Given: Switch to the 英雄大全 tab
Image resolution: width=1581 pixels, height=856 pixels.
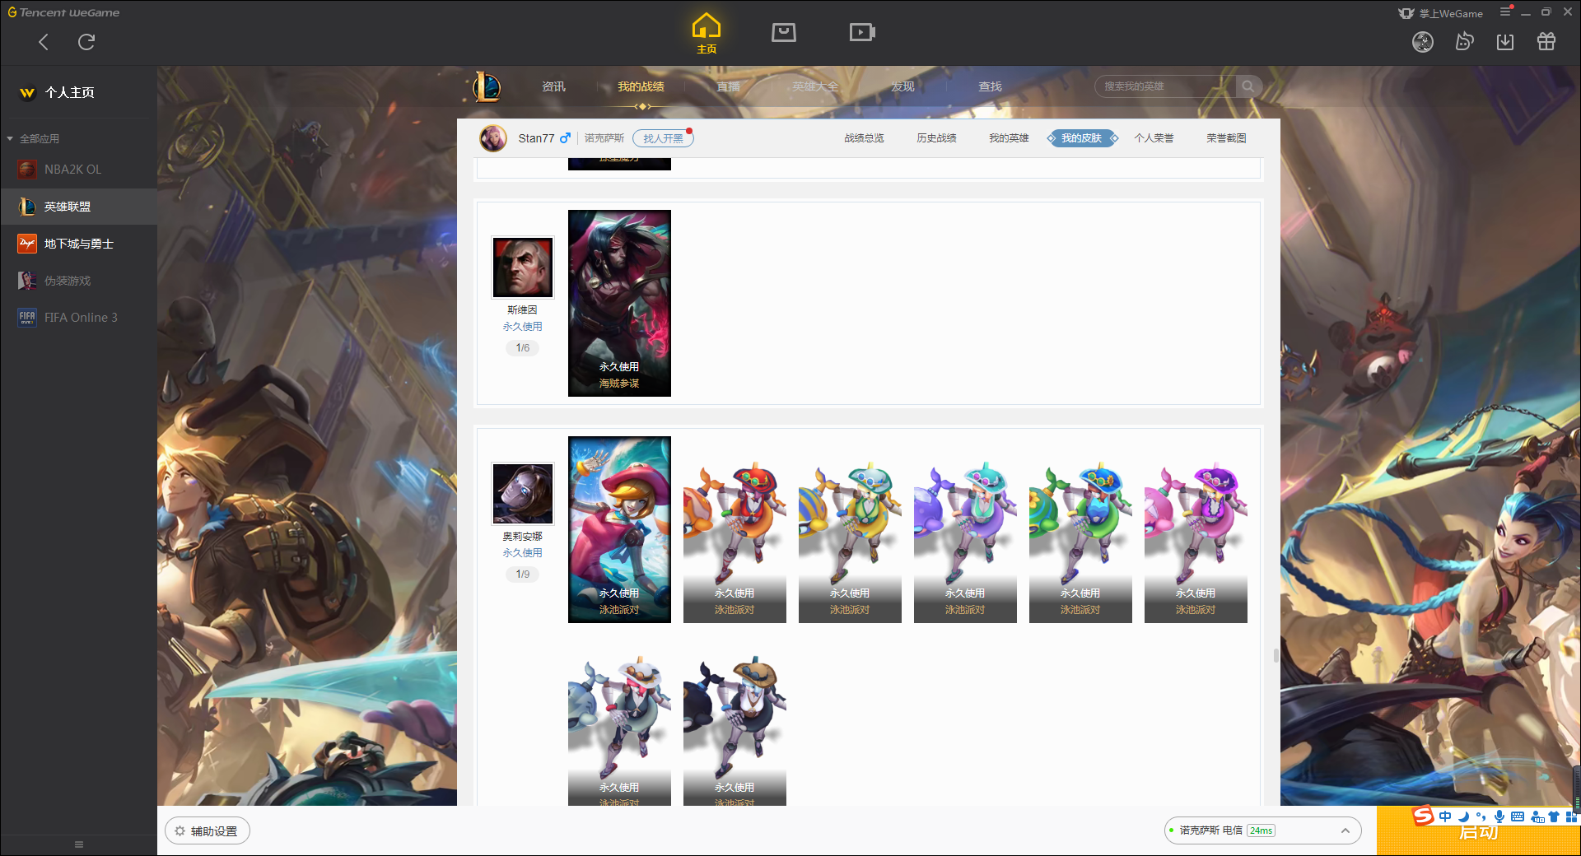Looking at the screenshot, I should click(815, 86).
